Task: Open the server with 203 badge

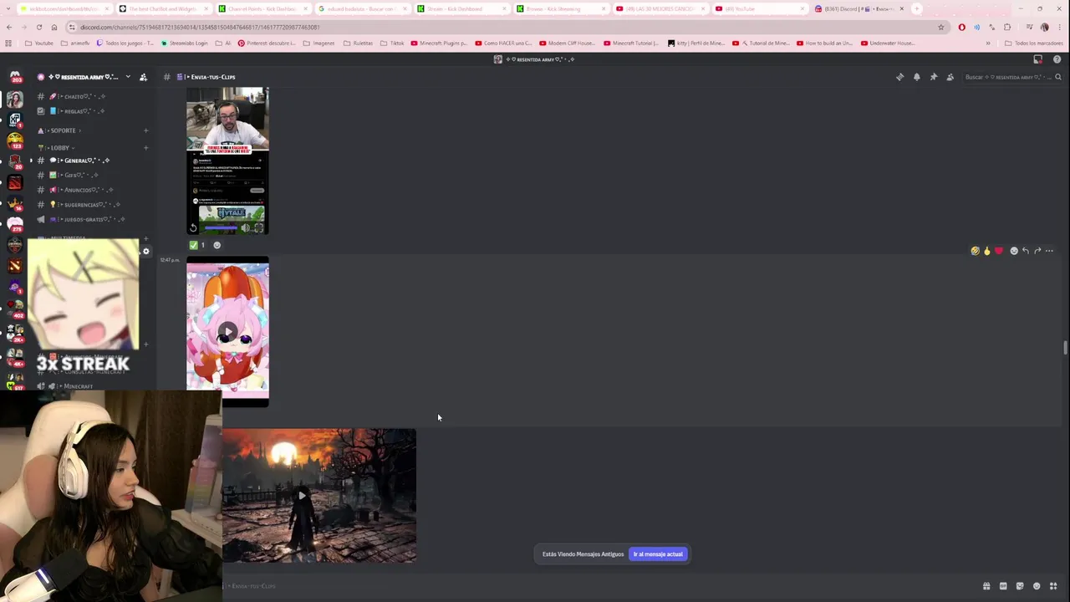Action: (15, 77)
